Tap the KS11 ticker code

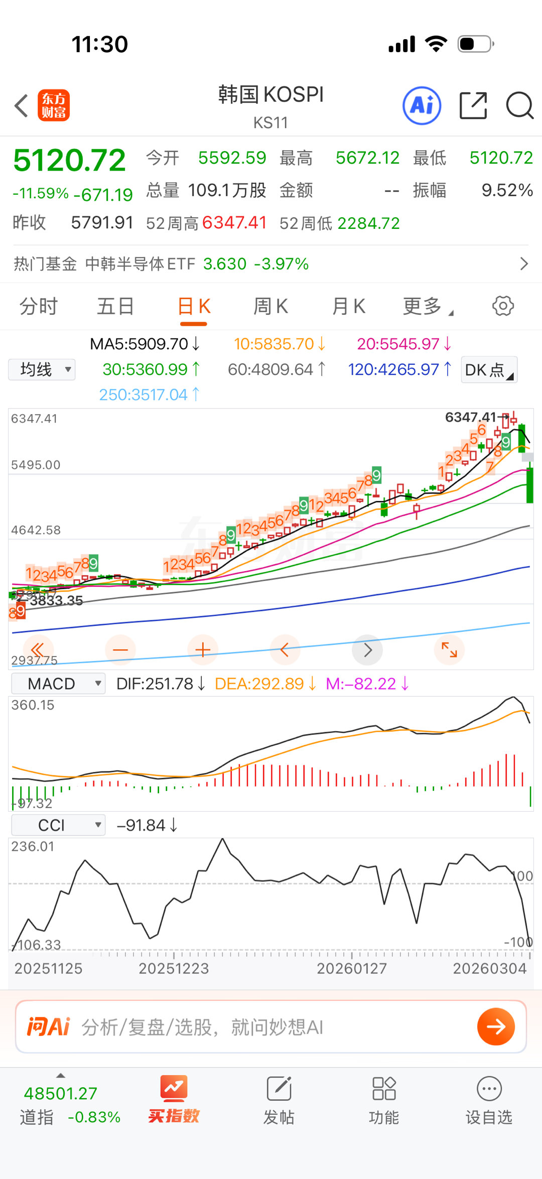click(x=270, y=122)
